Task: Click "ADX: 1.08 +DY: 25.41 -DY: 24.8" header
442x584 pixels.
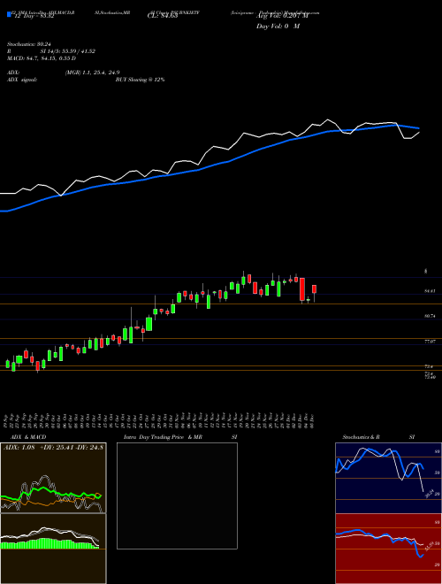Action: tap(53, 447)
